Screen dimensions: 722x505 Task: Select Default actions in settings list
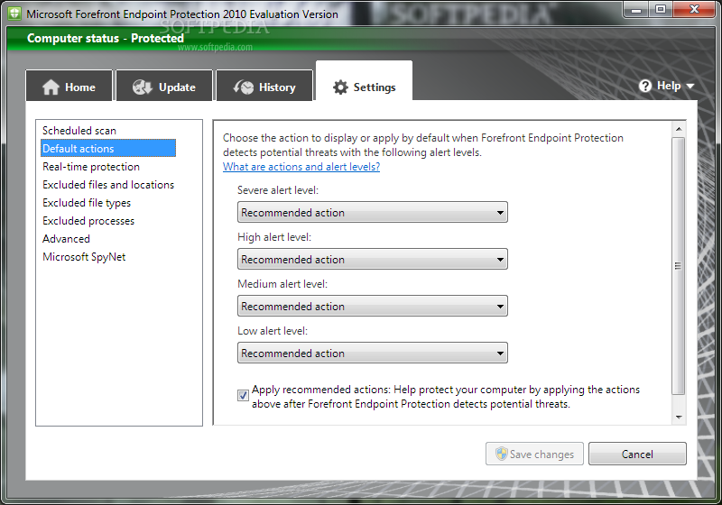[108, 149]
